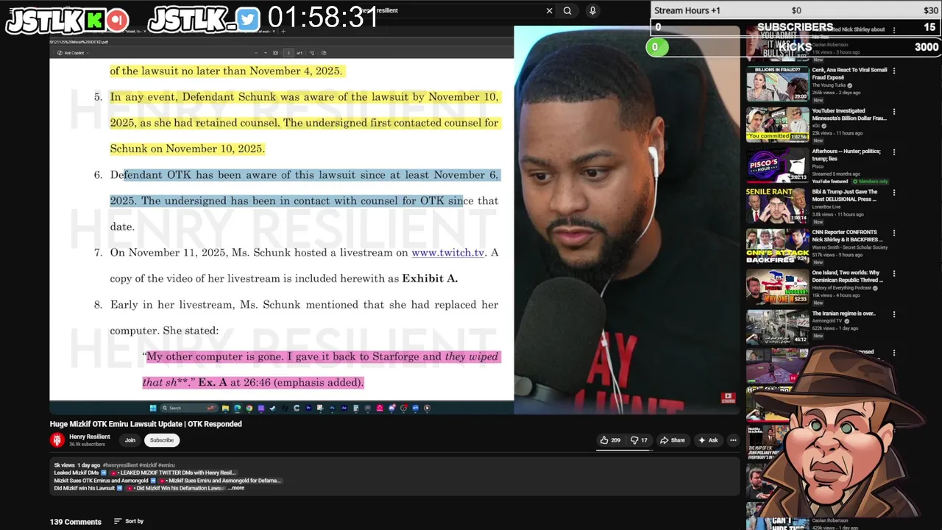The width and height of the screenshot is (942, 530).
Task: Open options menu for Afterhours video
Action: 894,152
